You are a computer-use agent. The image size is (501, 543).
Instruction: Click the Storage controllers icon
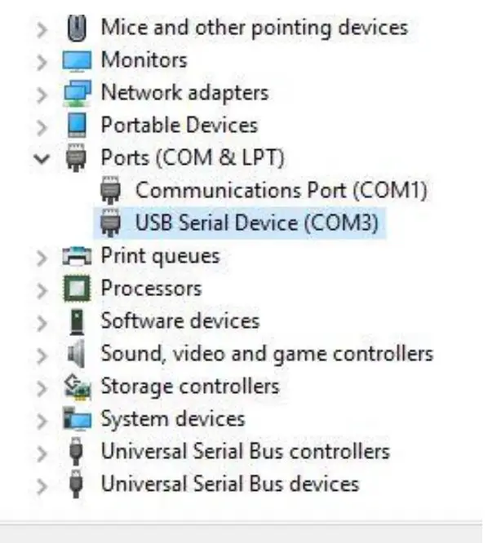click(x=76, y=386)
